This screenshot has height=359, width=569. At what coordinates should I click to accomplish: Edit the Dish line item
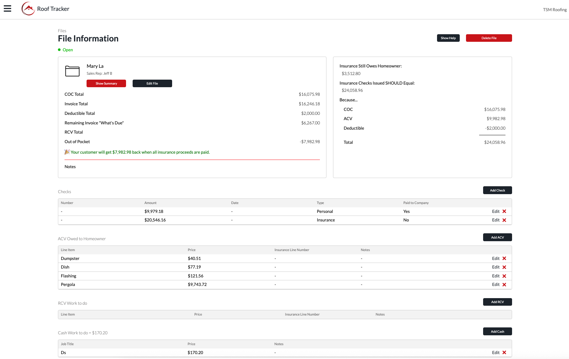496,267
